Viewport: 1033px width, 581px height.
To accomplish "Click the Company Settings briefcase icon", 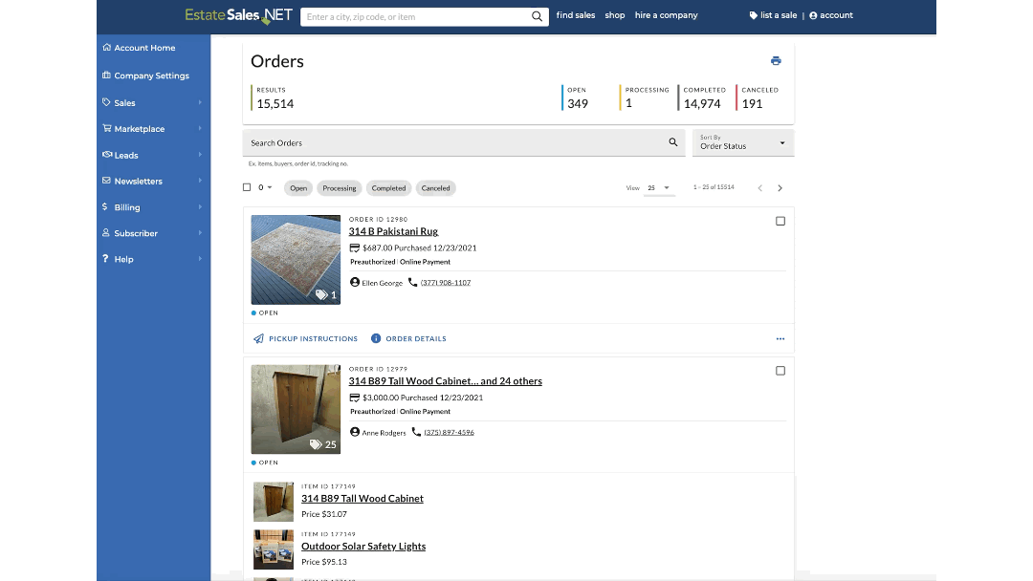I will click(107, 75).
